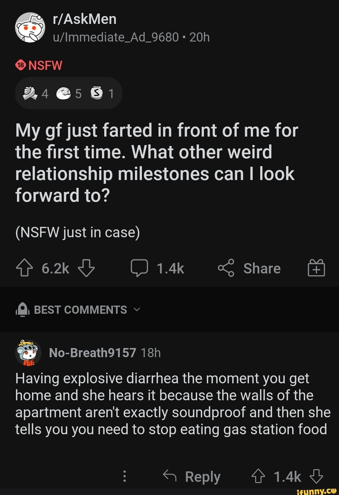
Task: Tap the subreddit avatar icon
Action: tap(30, 27)
